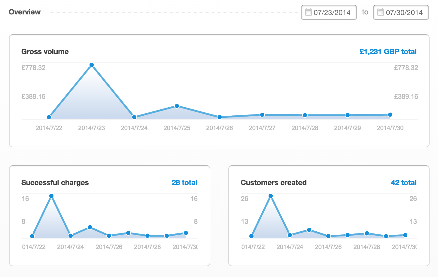Click Customers created left axis value 13

[x=245, y=221]
